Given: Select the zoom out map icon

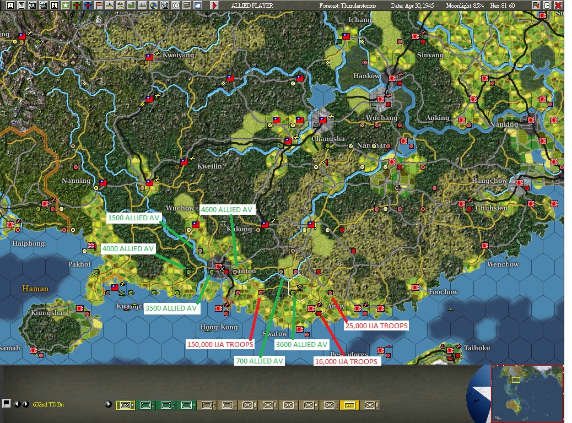Looking at the screenshot, I should [42, 6].
